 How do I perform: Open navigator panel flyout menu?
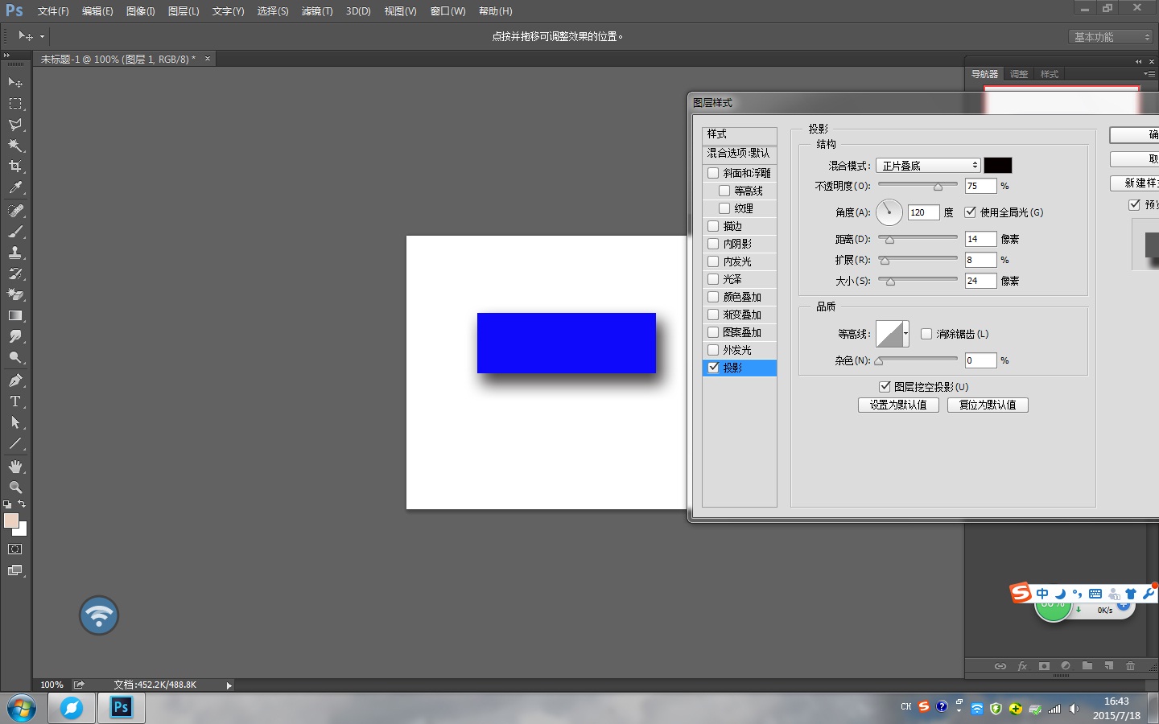(1149, 74)
